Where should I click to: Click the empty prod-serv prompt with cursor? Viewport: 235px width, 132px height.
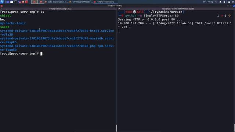(21, 54)
